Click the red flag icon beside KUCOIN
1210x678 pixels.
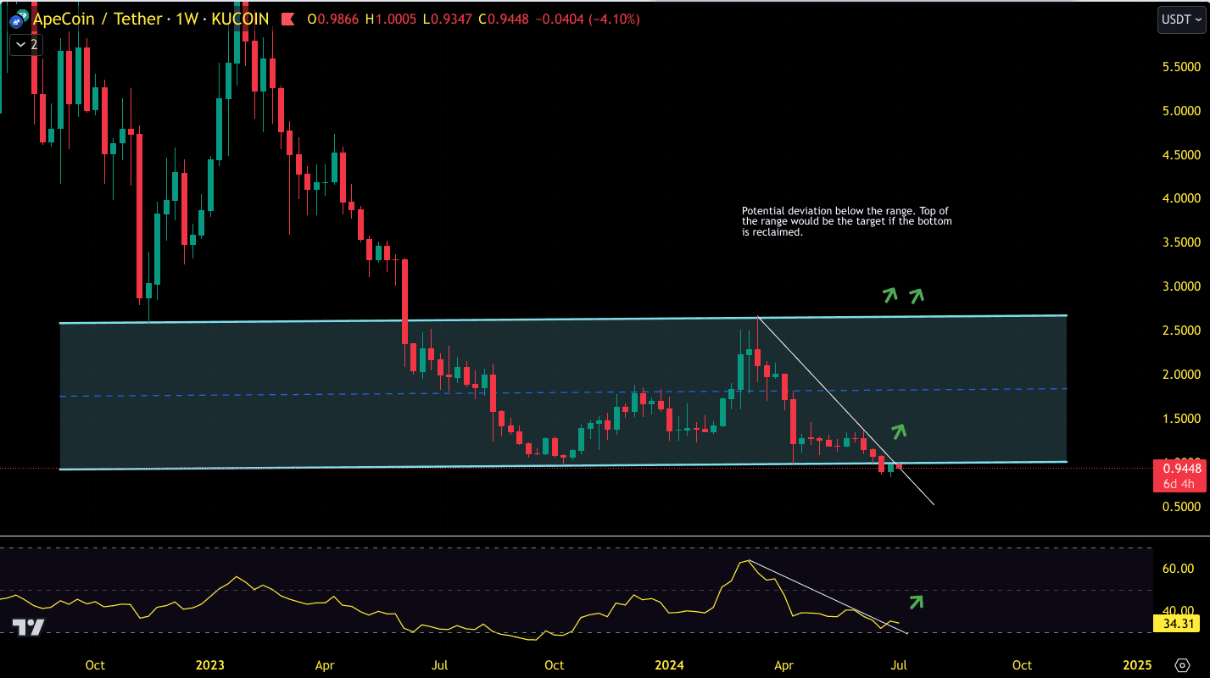coord(287,19)
